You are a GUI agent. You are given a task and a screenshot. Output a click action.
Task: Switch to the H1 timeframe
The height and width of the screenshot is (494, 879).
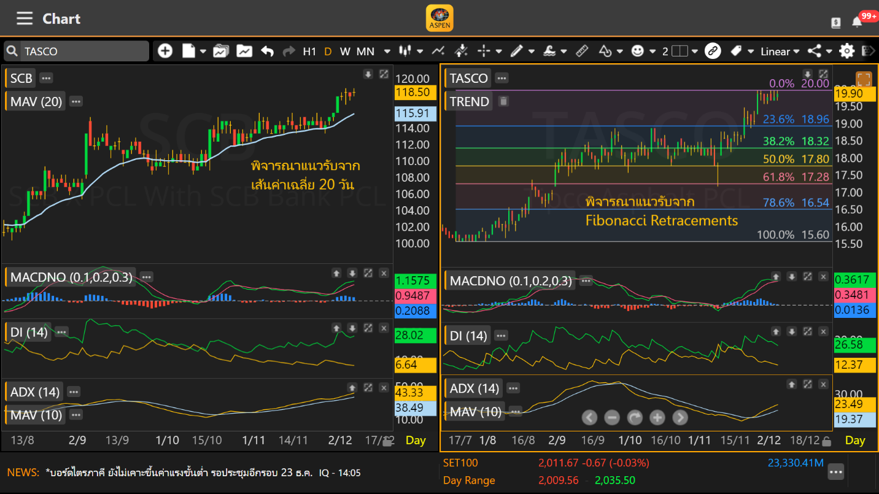309,52
